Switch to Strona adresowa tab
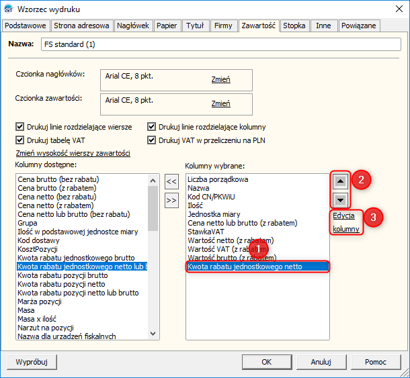This screenshot has height=378, width=410. (x=81, y=26)
